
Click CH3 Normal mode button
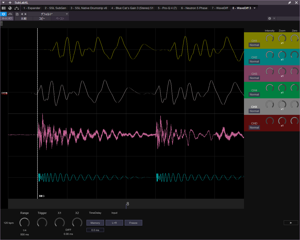click(254, 78)
